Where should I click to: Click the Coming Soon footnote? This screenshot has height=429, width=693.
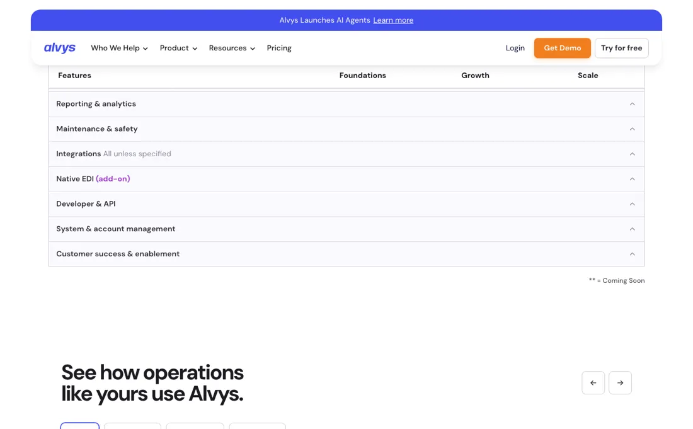tap(617, 280)
